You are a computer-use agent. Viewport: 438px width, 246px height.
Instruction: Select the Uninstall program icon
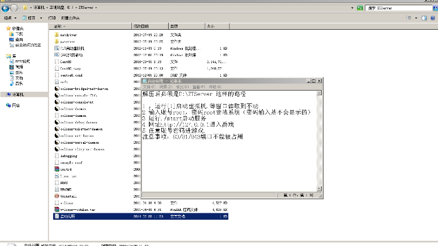(x=57, y=196)
